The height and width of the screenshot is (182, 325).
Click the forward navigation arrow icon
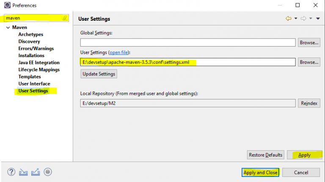pos(303,19)
